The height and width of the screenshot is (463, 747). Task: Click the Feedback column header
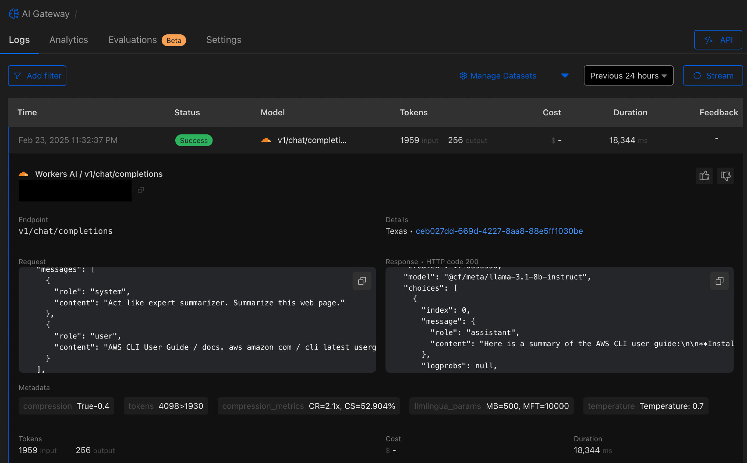pos(719,112)
